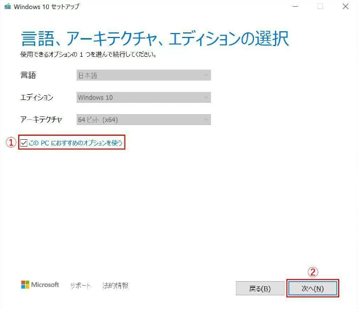
Task: Click the Windows 10 setup title bar icon
Action: pos(7,6)
